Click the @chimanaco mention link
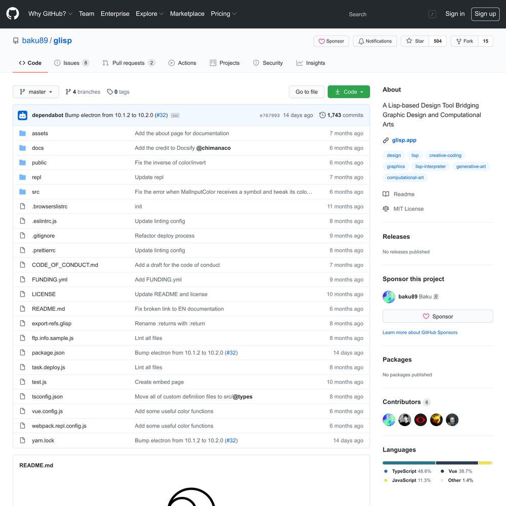 click(214, 148)
